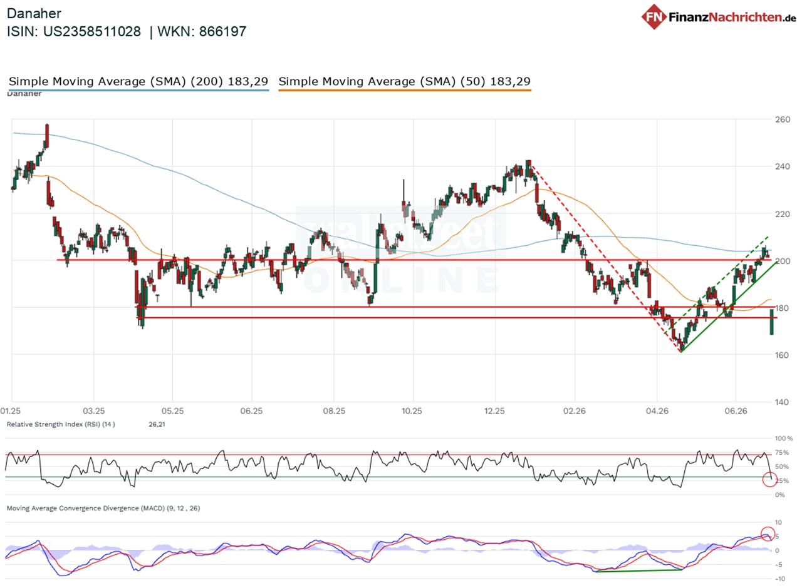Click the 04.26 date axis marker
This screenshot has width=802, height=588.
(x=656, y=411)
